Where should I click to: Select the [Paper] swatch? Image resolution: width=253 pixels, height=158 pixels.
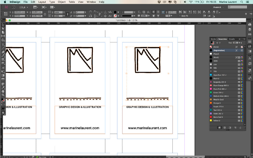[227, 54]
